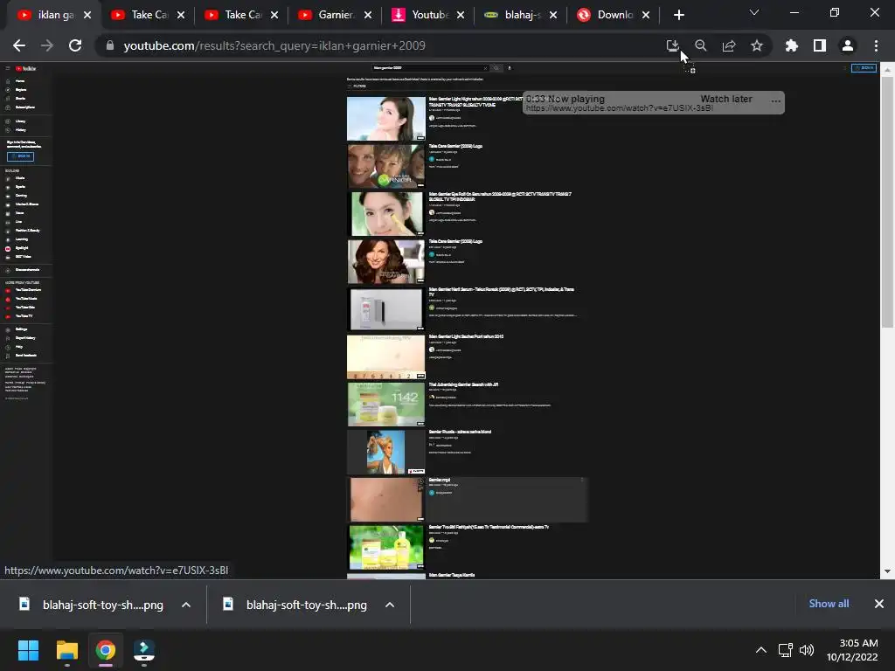This screenshot has width=895, height=671.
Task: Click the YouTube search magnifier button
Action: coord(496,68)
